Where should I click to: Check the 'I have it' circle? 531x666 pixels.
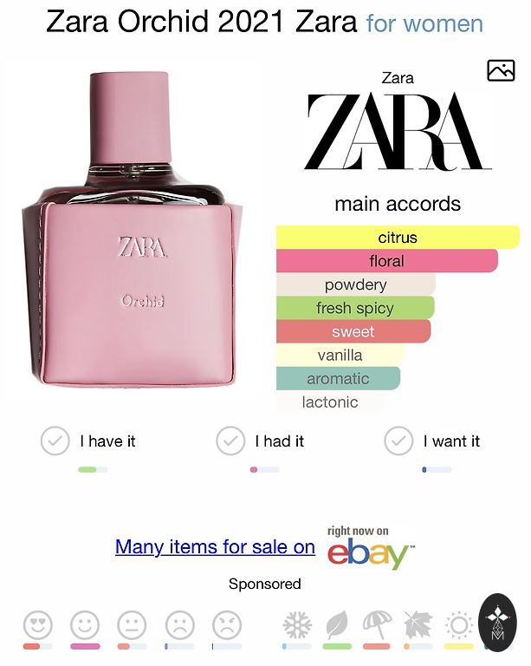point(55,441)
